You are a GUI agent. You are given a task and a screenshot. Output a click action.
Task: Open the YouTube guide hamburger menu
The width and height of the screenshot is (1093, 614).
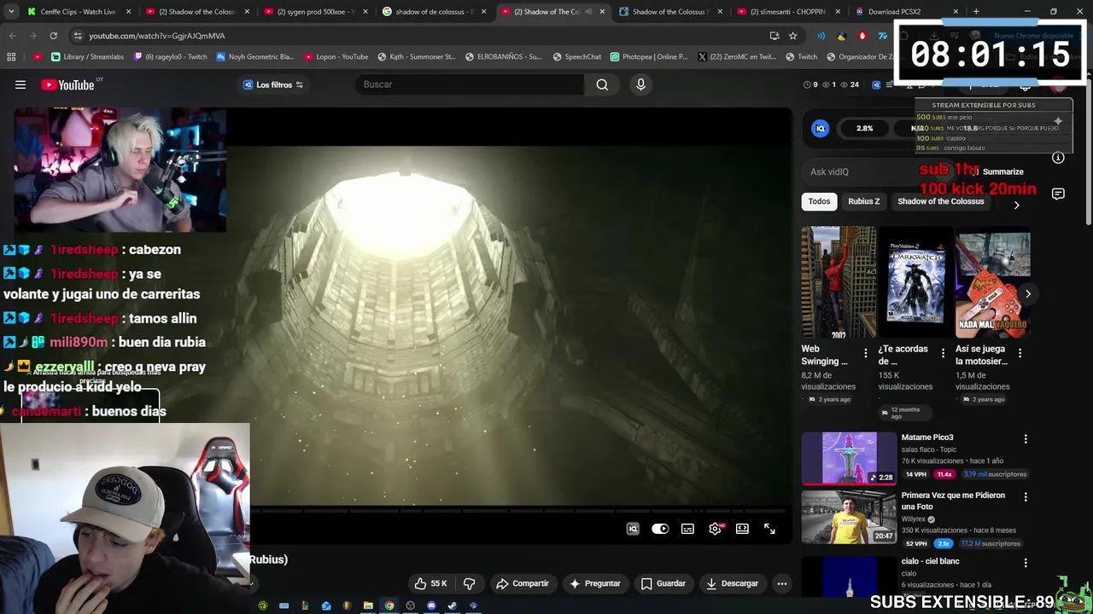[x=20, y=84]
